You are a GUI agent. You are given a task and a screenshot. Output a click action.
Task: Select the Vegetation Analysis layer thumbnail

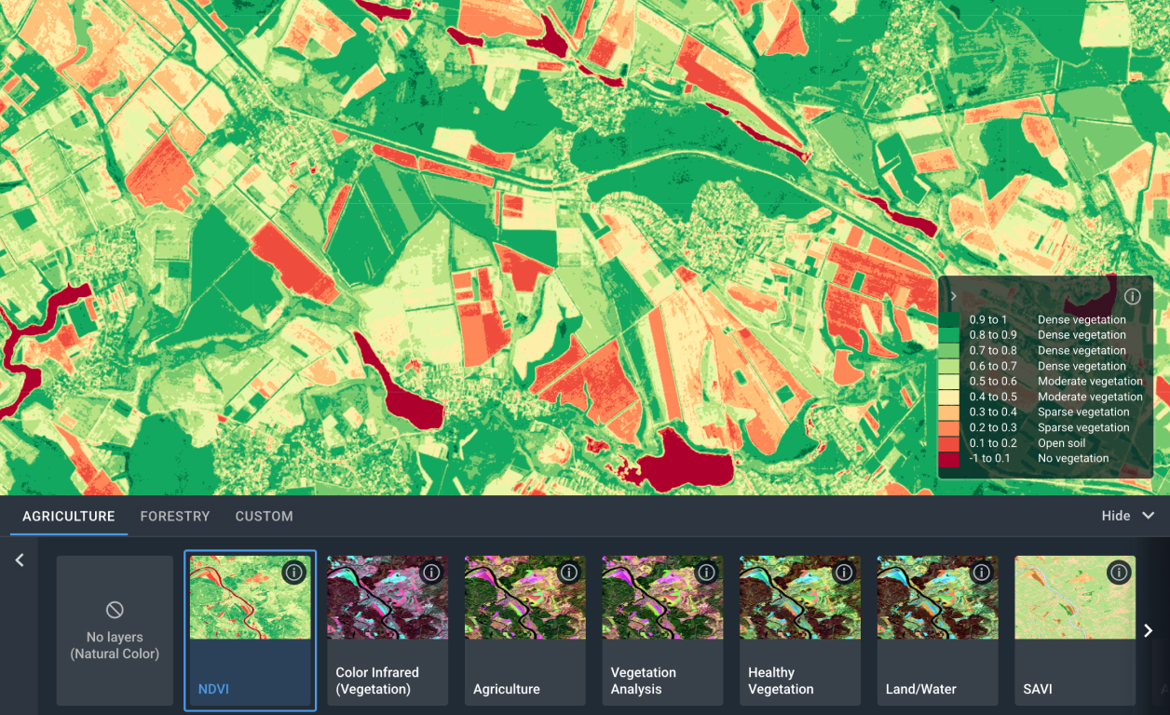pyautogui.click(x=663, y=598)
